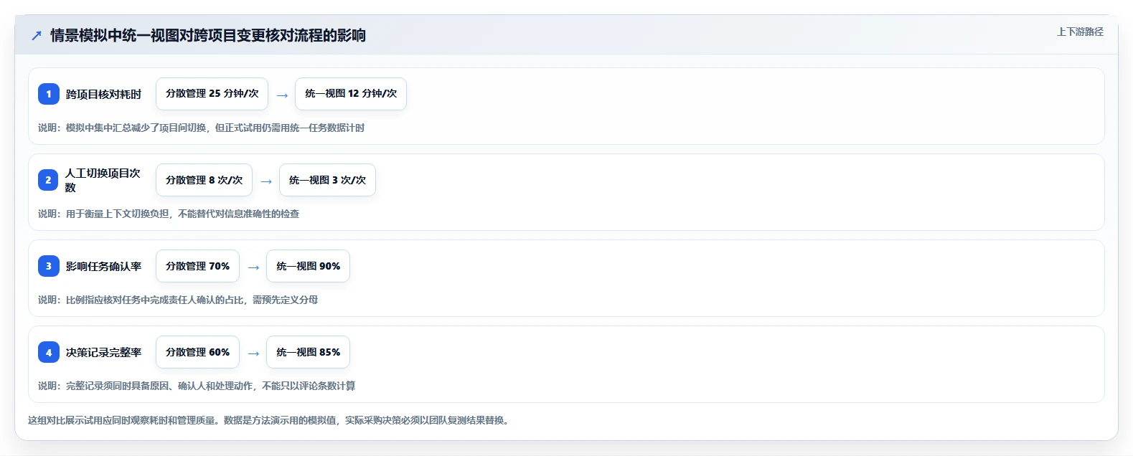Click the arrow between 8 次/次 and 3 次/次

pos(266,181)
